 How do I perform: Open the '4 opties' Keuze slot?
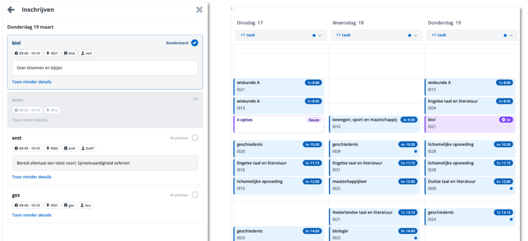coord(278,124)
